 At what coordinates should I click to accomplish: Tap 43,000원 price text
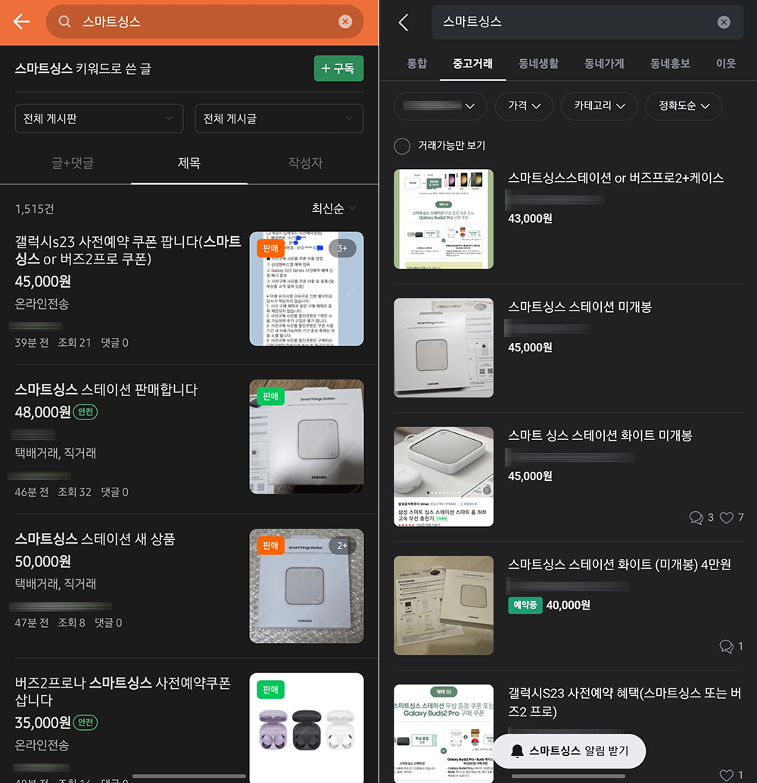click(x=530, y=218)
